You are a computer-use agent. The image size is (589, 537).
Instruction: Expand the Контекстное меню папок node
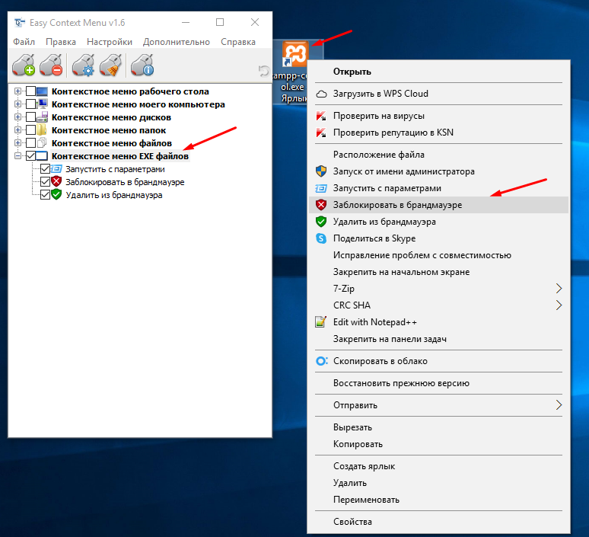pyautogui.click(x=18, y=129)
